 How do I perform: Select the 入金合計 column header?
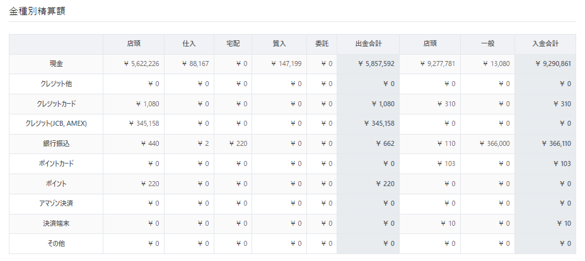545,44
